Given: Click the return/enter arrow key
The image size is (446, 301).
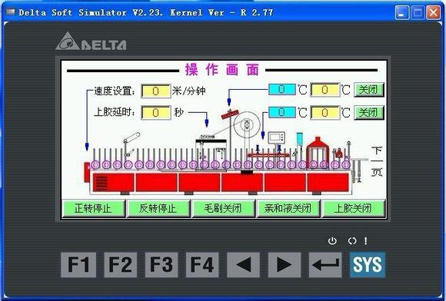Looking at the screenshot, I should click(325, 265).
